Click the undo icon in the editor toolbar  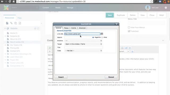coord(50,48)
